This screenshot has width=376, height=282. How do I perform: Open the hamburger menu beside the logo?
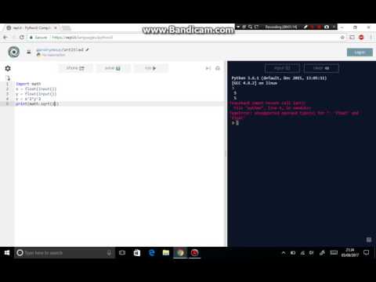[x=29, y=52]
